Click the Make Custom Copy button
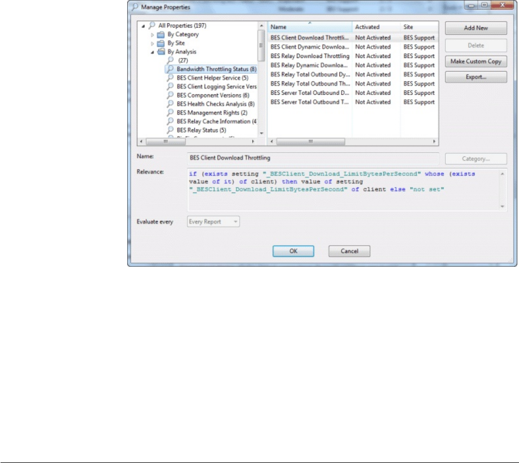This screenshot has height=463, width=519. (x=476, y=61)
